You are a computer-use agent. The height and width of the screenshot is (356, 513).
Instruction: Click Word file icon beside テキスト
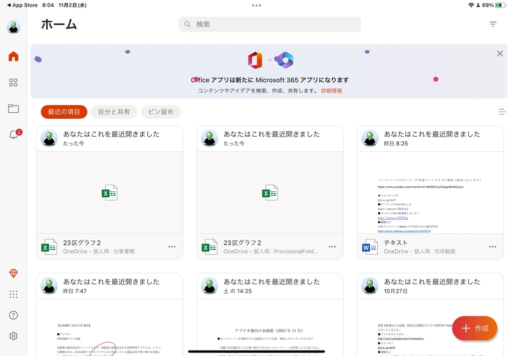coord(370,247)
